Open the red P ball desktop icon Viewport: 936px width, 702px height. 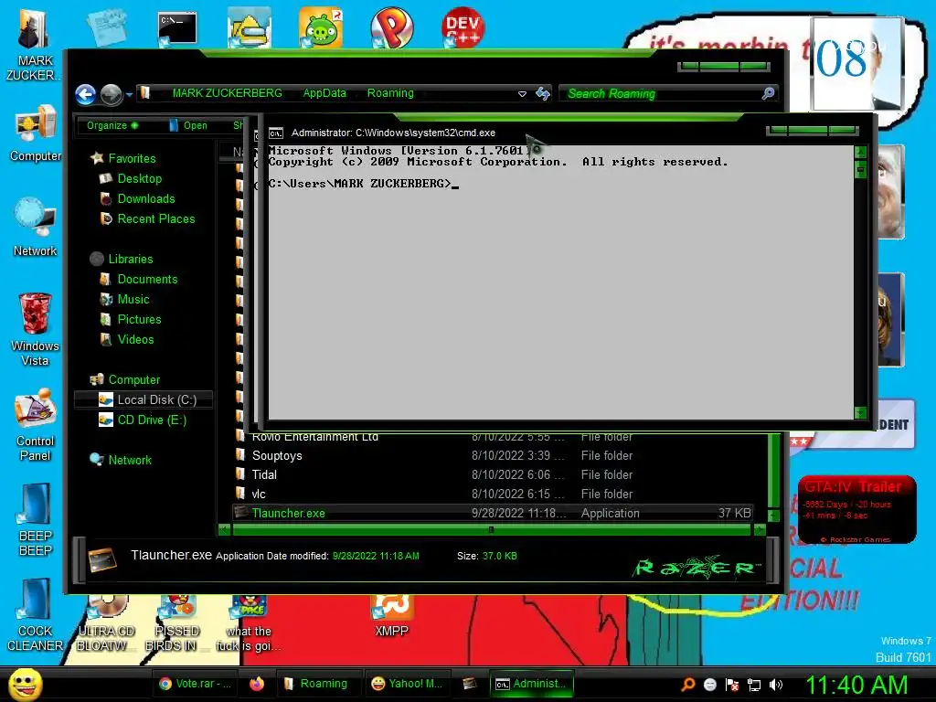pos(391,27)
